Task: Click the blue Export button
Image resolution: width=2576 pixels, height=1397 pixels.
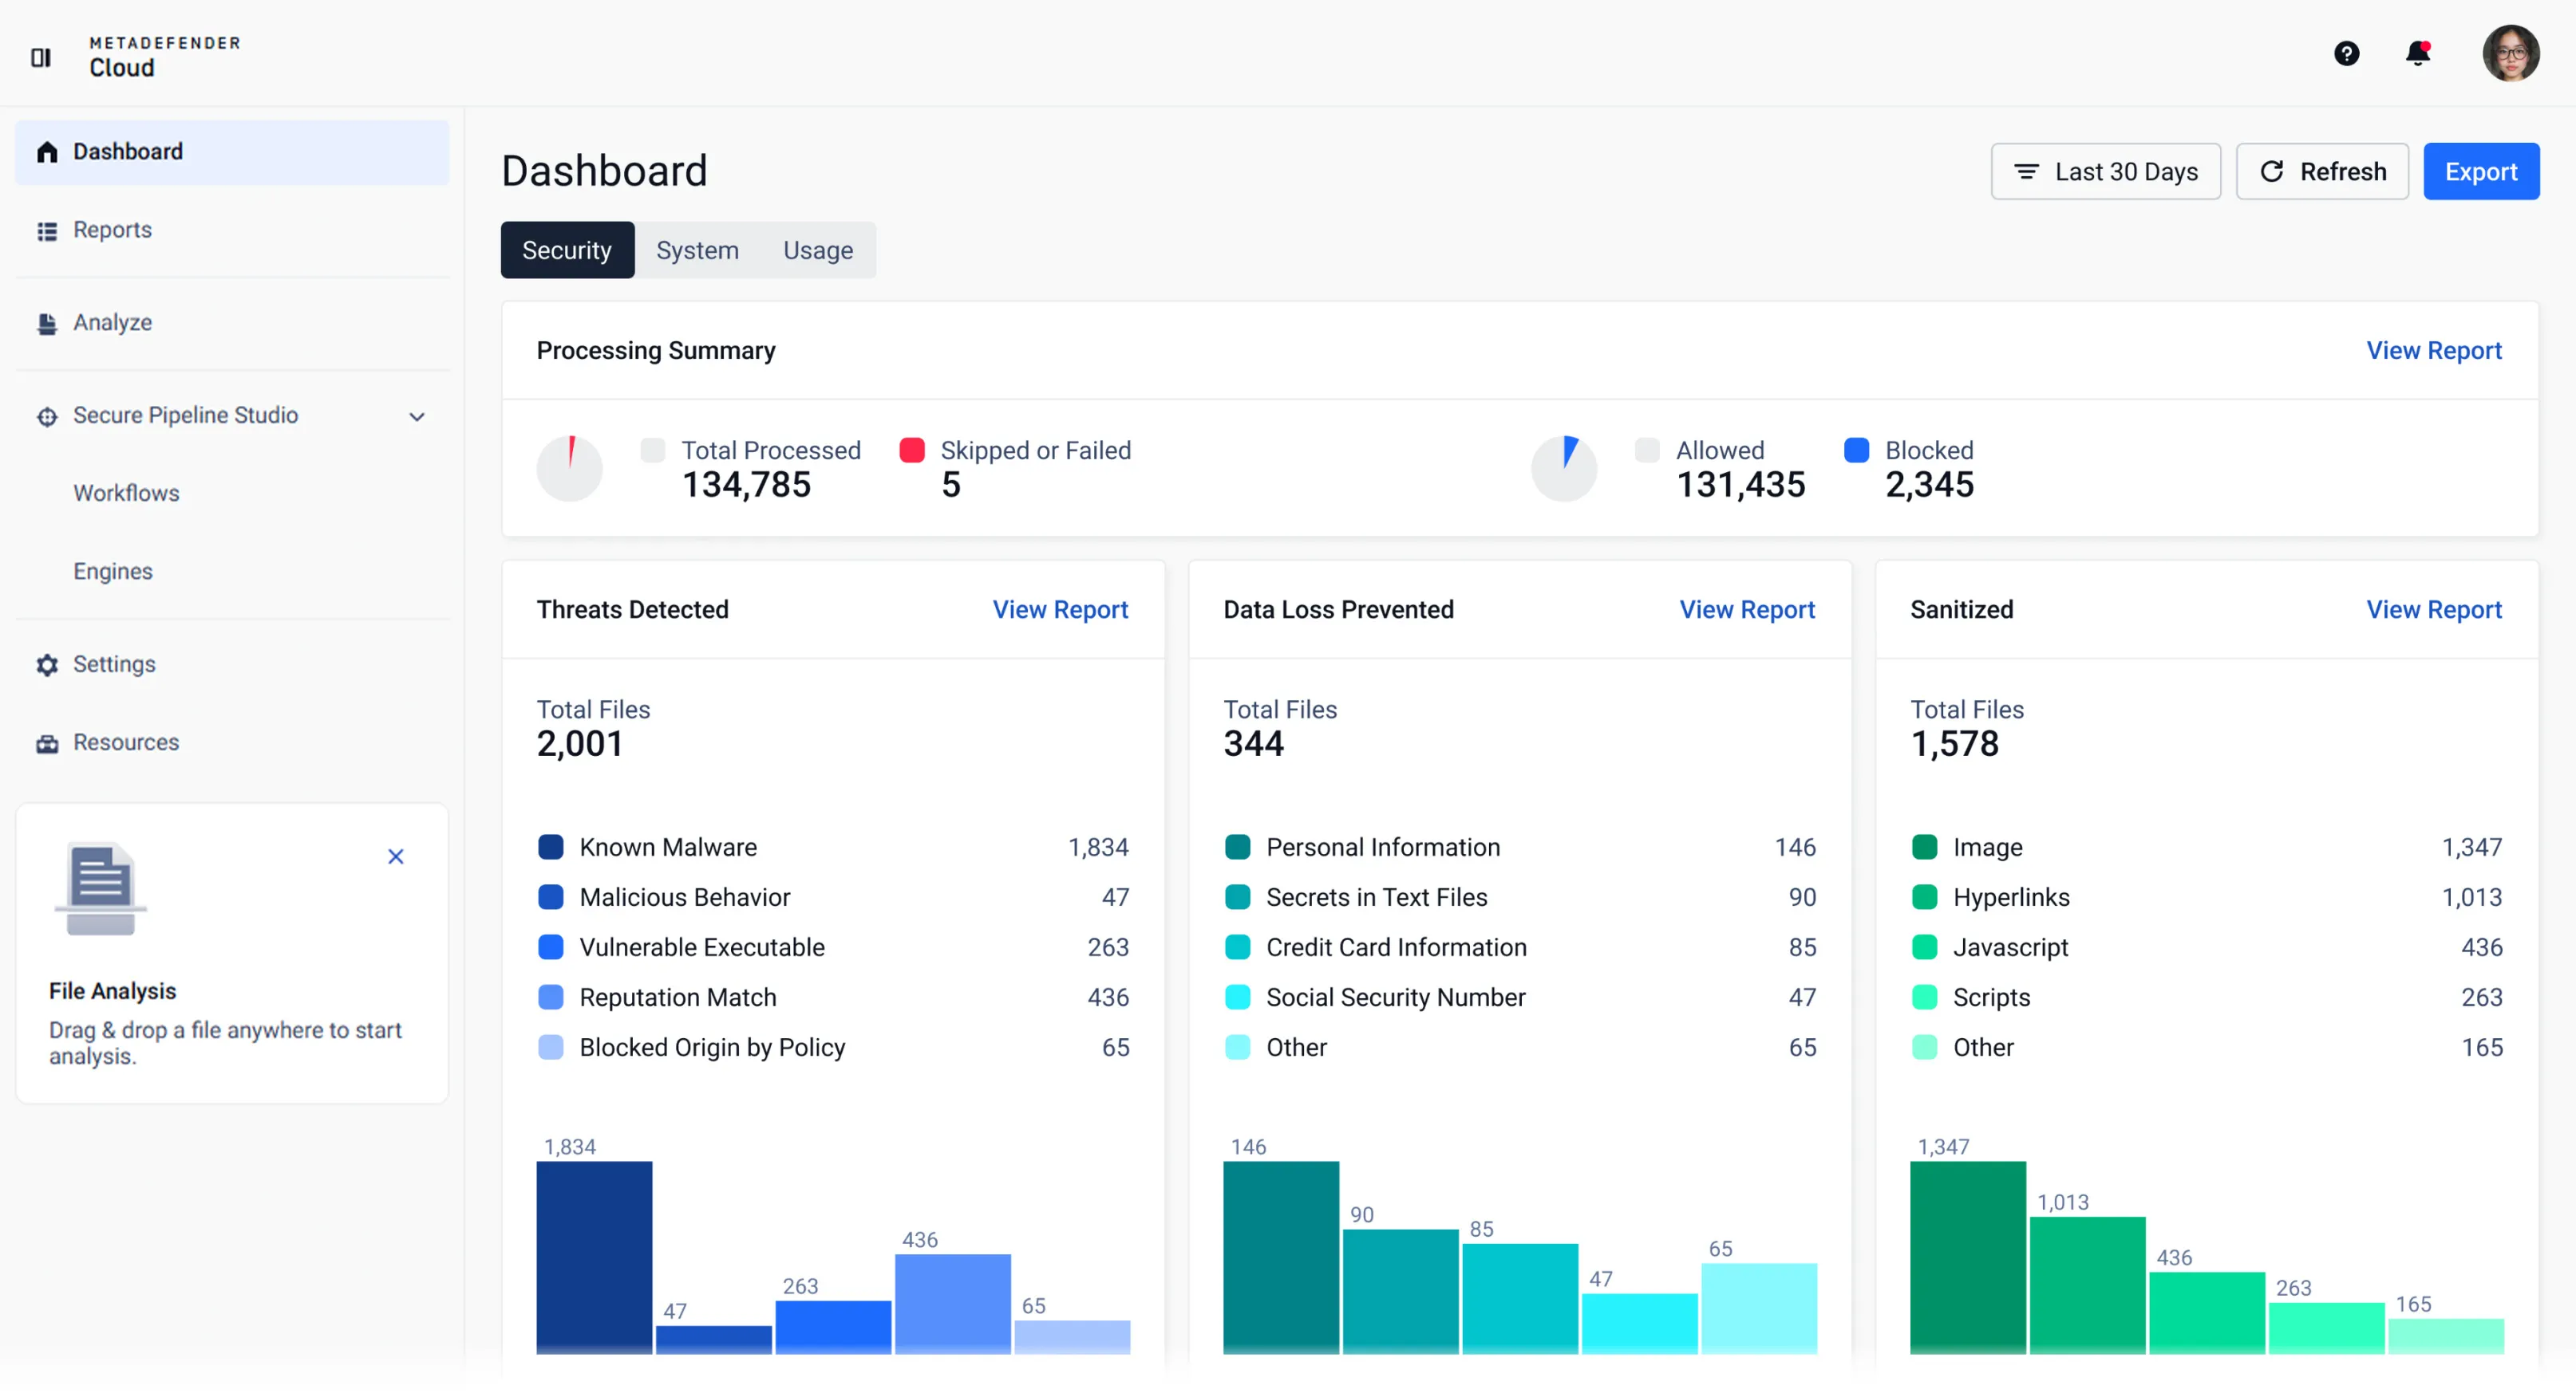Action: (2480, 172)
